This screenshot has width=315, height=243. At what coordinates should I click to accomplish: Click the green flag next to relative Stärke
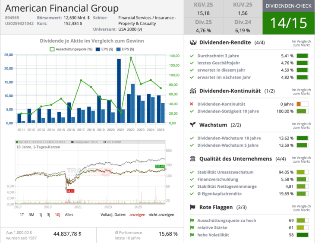192,227
